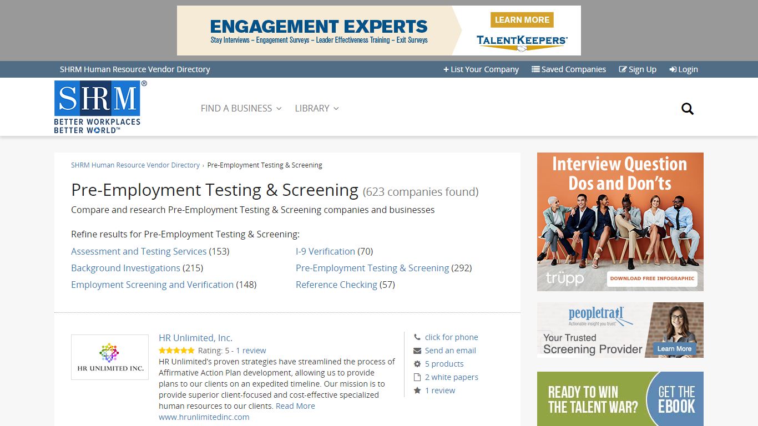
Task: Expand the Library menu
Action: pyautogui.click(x=316, y=108)
